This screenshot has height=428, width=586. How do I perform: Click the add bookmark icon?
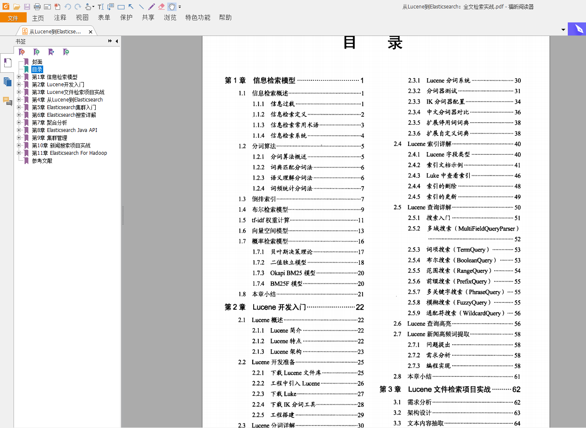point(37,52)
